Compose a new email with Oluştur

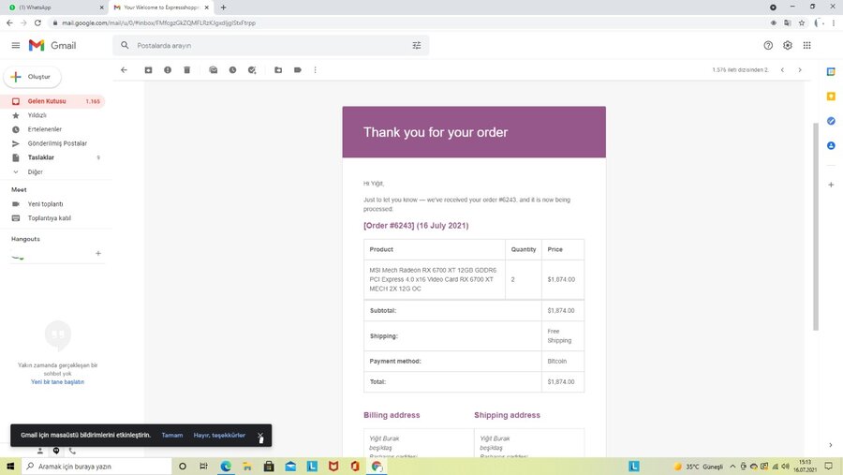coord(32,77)
